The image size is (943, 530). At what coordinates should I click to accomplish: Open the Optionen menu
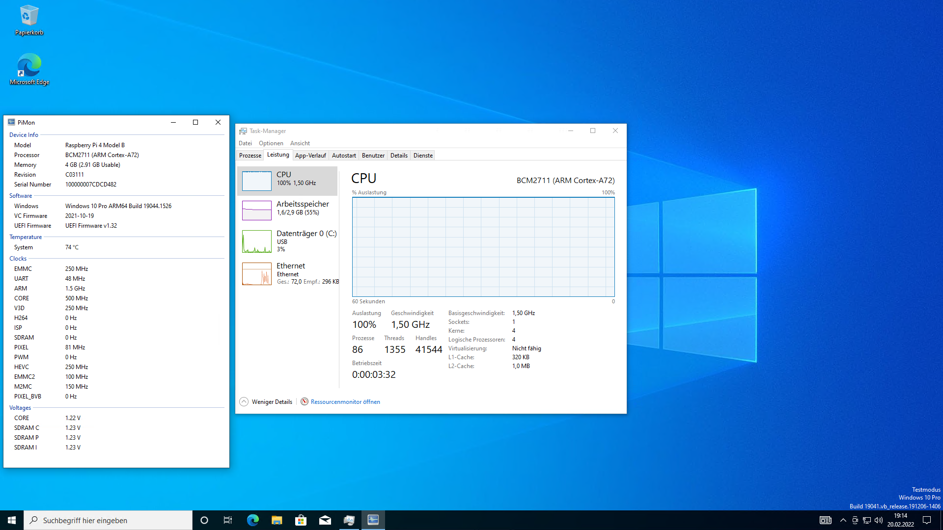pos(271,143)
